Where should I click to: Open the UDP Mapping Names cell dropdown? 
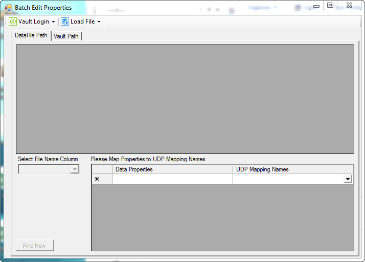348,179
